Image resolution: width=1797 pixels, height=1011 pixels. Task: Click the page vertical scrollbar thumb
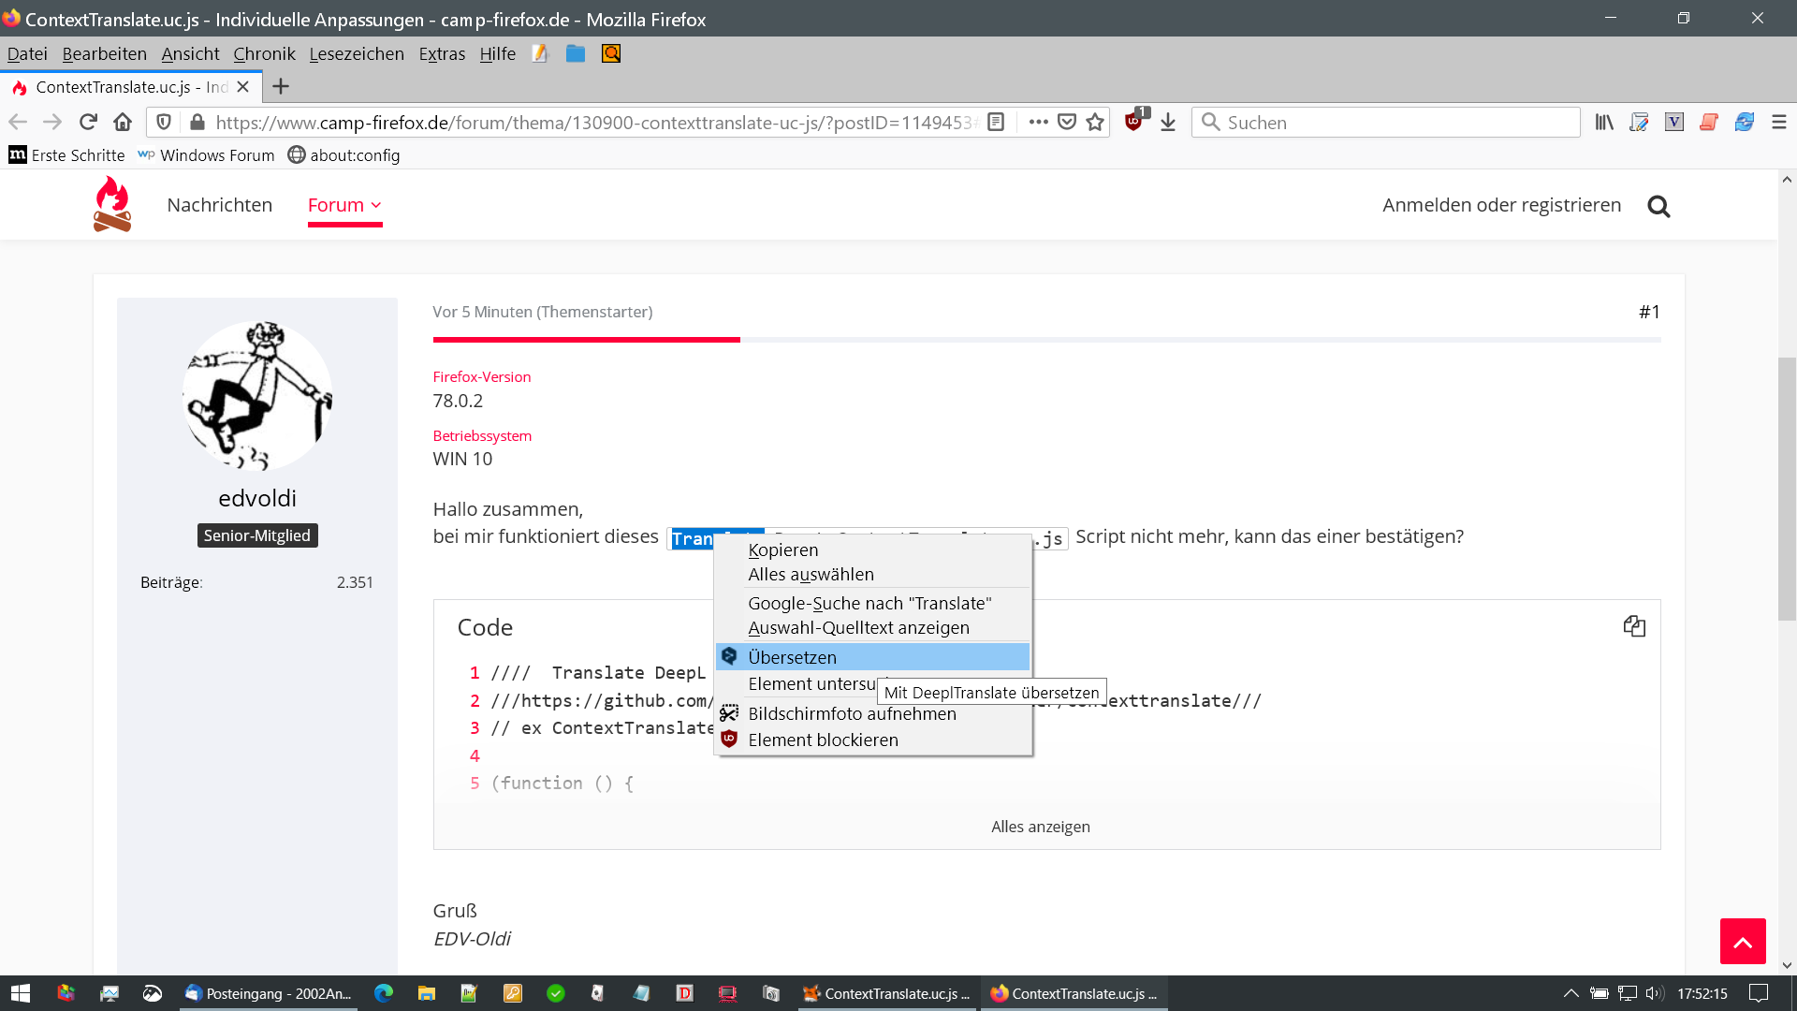[1787, 487]
